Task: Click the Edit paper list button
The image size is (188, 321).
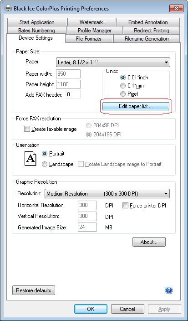Action: tap(136, 106)
